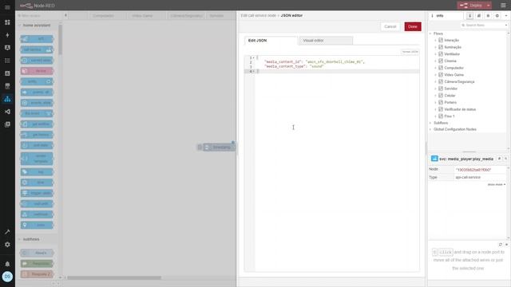Click the Format JSON button
The height and width of the screenshot is (287, 511).
pyautogui.click(x=410, y=52)
